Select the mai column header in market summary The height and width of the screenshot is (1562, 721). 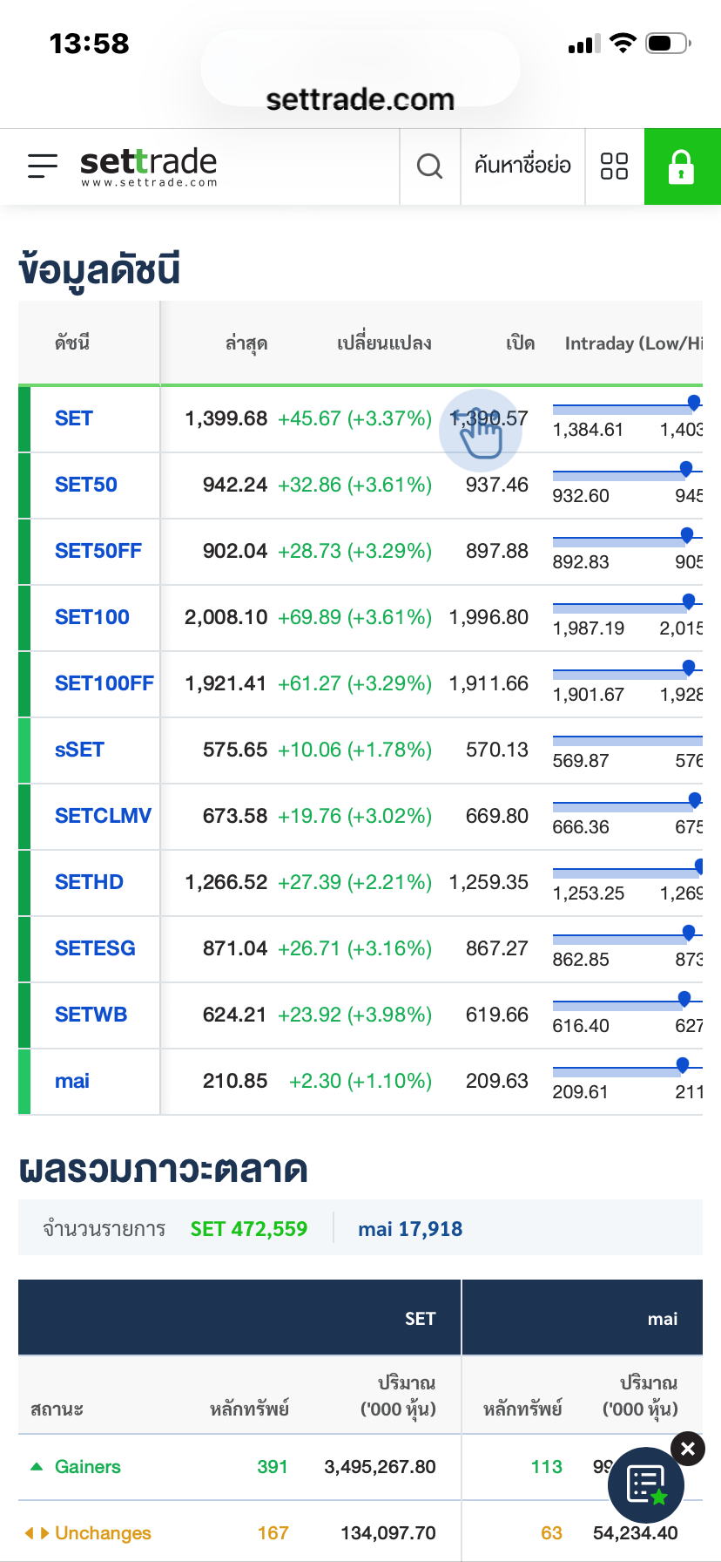(662, 1319)
